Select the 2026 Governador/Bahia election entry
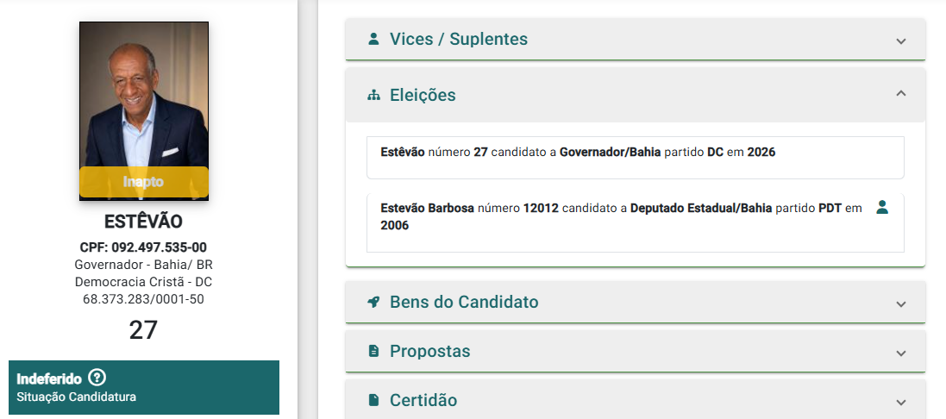 pos(636,158)
